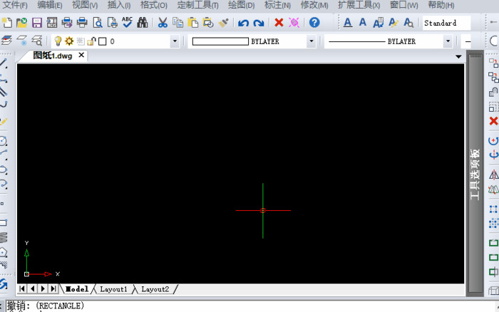499x312 pixels.
Task: Click the Cut scissors icon
Action: (163, 23)
